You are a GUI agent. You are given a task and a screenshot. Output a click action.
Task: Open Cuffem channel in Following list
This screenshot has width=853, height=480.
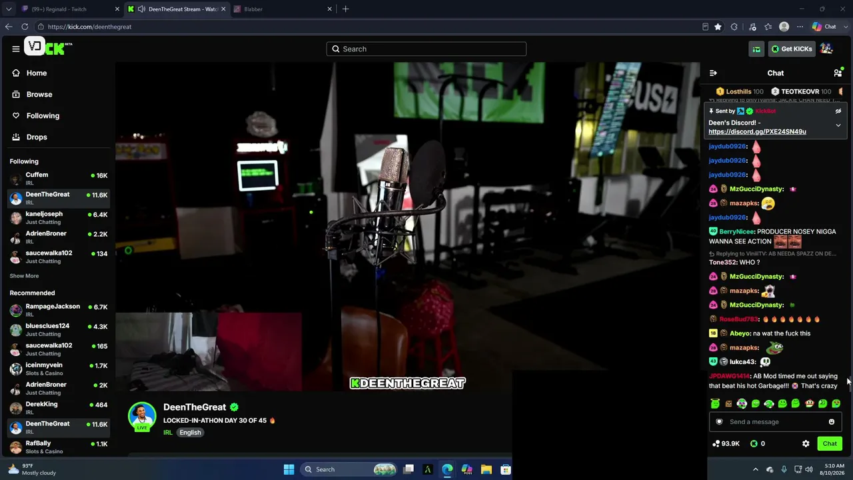(59, 178)
